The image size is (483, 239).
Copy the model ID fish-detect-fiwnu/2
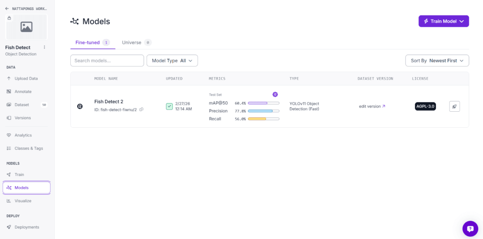pyautogui.click(x=142, y=110)
